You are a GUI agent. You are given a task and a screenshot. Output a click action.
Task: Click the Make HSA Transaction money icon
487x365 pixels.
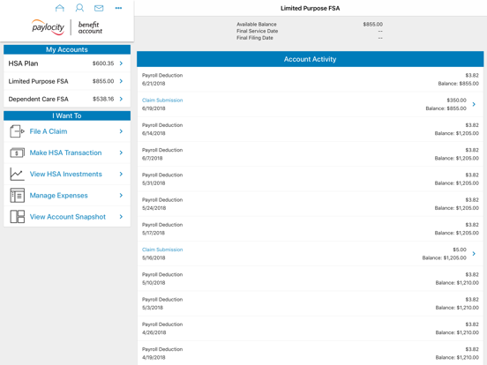[17, 153]
